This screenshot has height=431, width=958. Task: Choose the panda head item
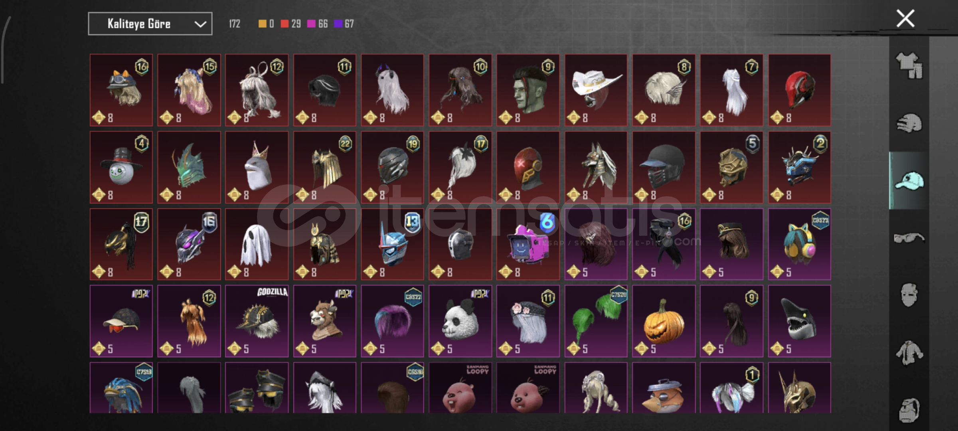coord(460,321)
